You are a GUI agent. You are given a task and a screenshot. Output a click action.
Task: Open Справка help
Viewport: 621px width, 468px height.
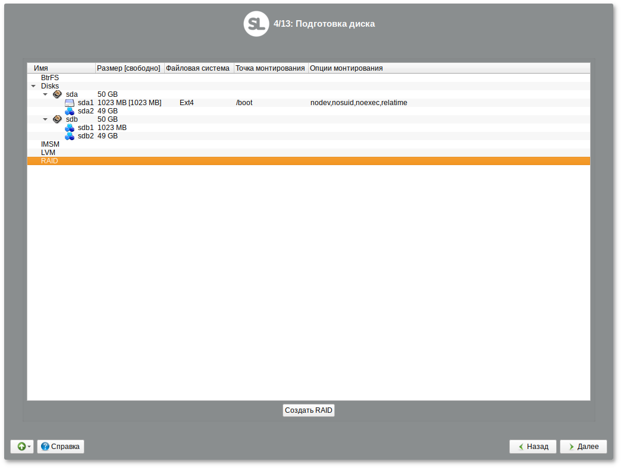pyautogui.click(x=61, y=447)
